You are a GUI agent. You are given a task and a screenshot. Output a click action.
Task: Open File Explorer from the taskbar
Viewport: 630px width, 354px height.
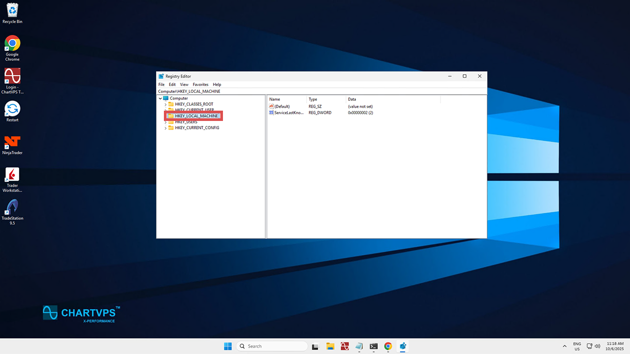(x=330, y=346)
